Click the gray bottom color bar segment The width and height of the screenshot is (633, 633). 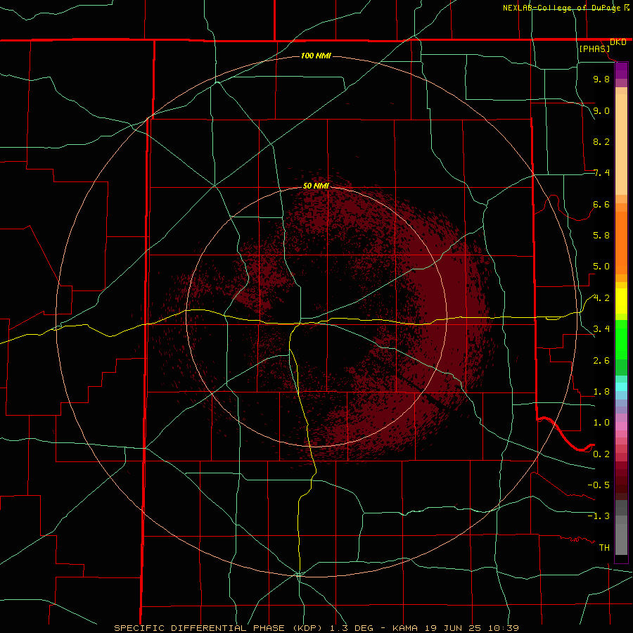621,539
